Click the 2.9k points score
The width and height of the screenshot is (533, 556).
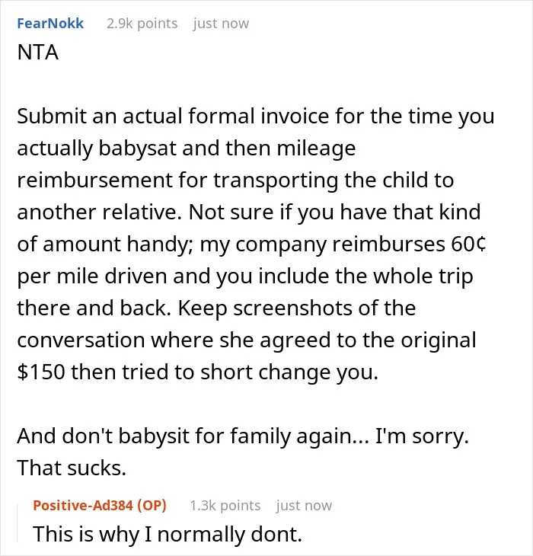[142, 24]
